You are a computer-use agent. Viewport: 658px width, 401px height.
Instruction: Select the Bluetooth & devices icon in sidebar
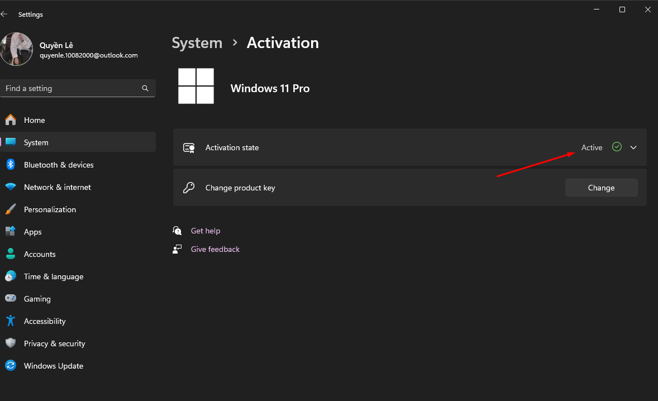[x=10, y=165]
